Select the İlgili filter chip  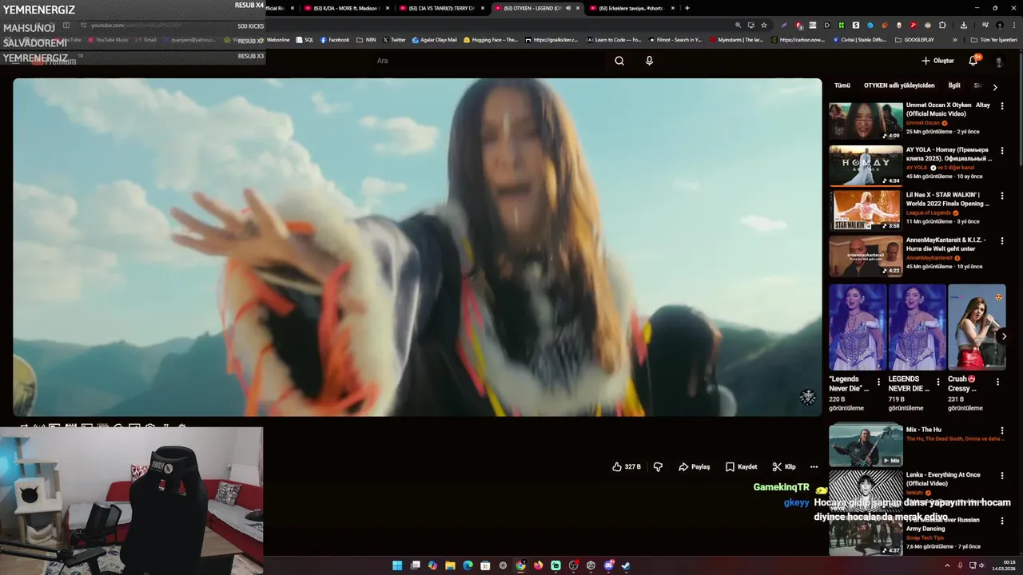click(x=954, y=85)
